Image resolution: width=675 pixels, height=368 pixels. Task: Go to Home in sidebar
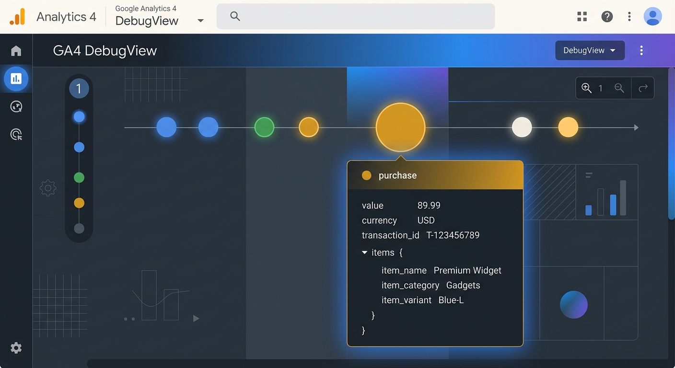[16, 51]
